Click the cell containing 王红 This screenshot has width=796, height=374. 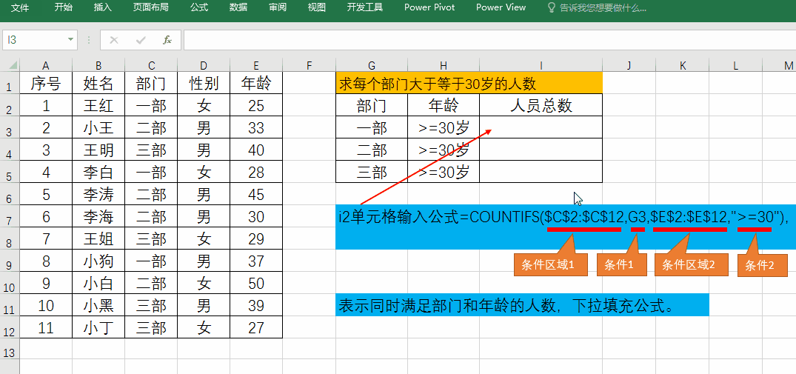point(98,105)
